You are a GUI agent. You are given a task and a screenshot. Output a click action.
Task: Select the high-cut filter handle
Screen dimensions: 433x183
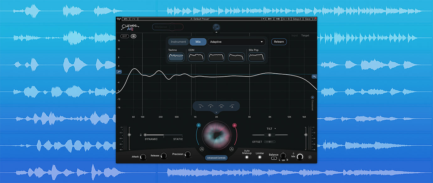pos(314,76)
